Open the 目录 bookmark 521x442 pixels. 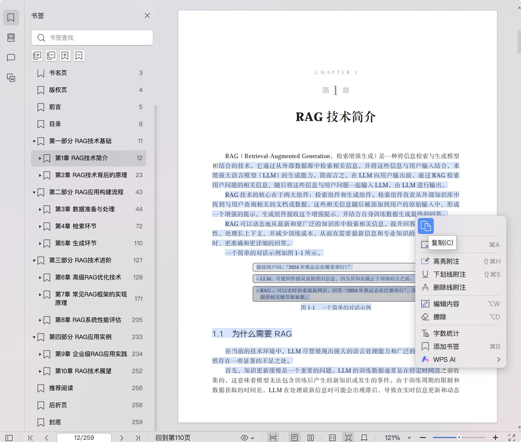click(55, 124)
